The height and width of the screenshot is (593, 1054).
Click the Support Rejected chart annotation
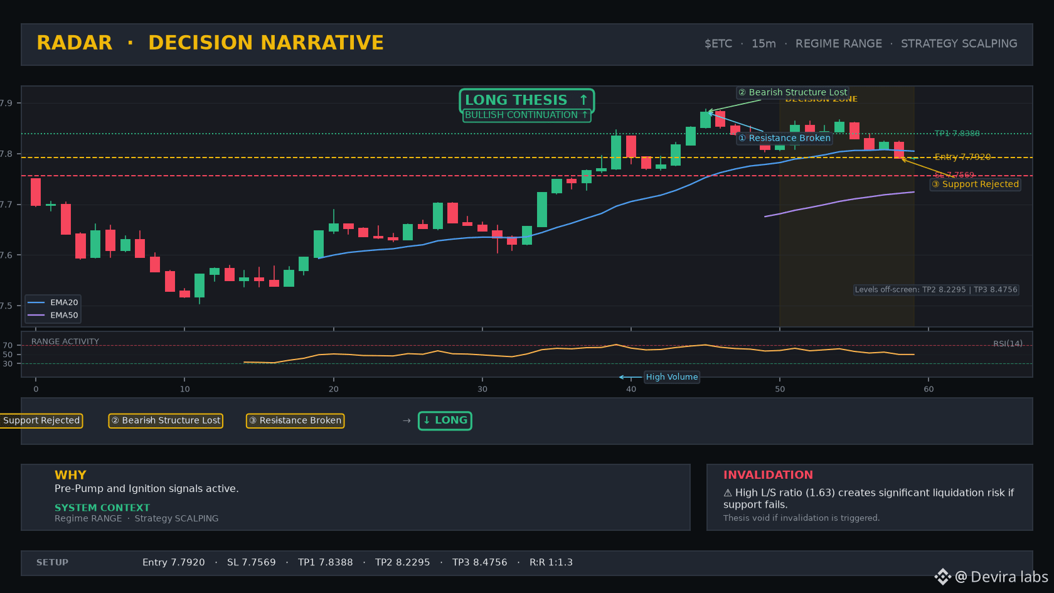click(x=976, y=184)
